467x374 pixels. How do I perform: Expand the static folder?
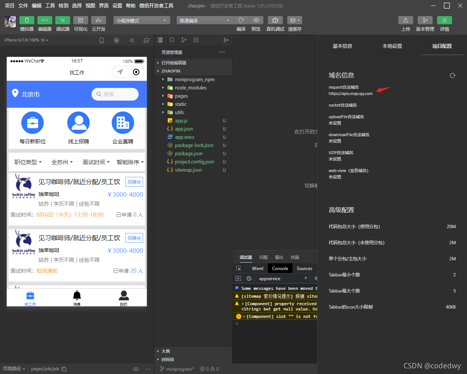click(193, 104)
